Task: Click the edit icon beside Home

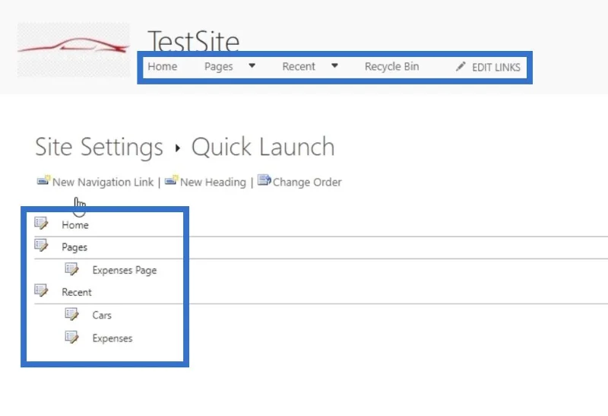Action: pos(41,223)
